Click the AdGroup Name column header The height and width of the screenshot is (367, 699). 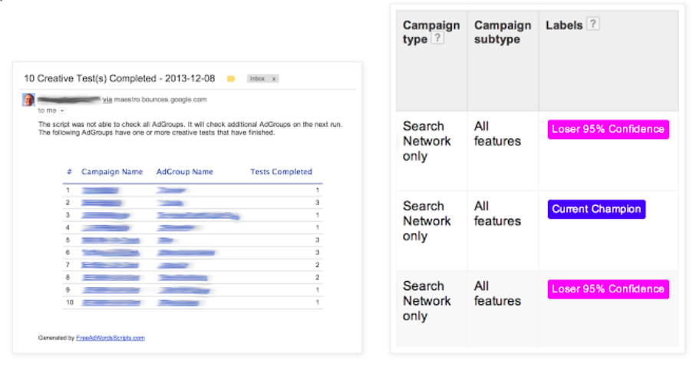(184, 172)
